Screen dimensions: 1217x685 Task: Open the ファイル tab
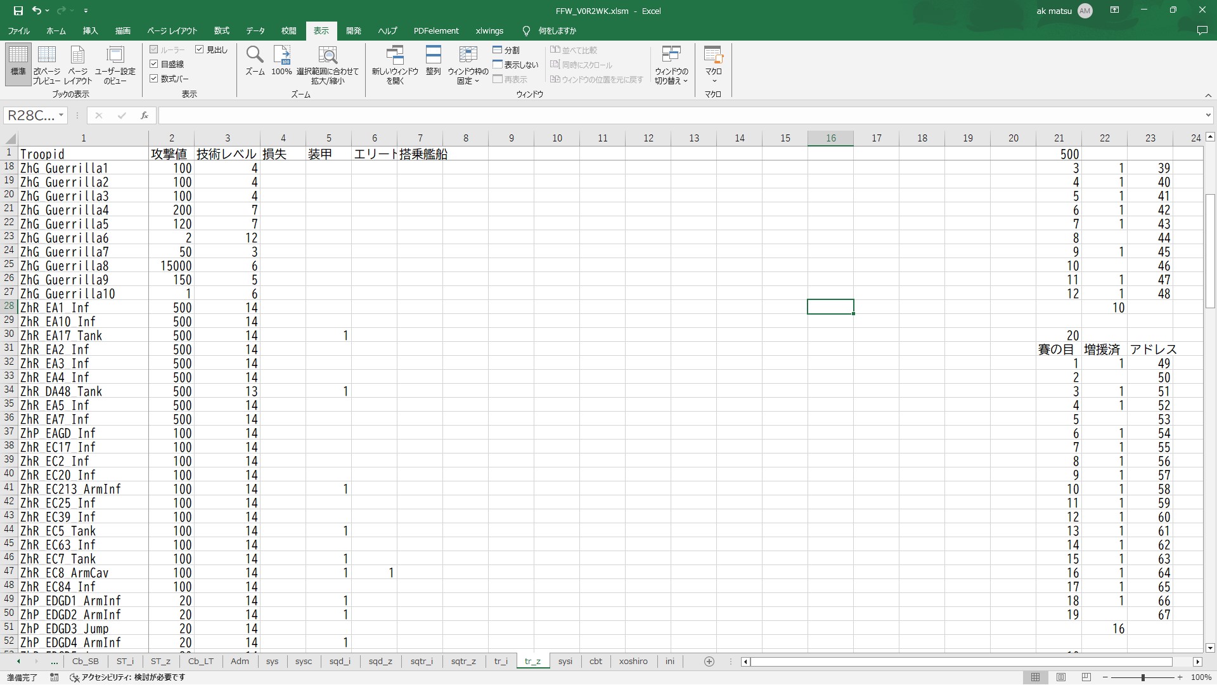point(18,30)
